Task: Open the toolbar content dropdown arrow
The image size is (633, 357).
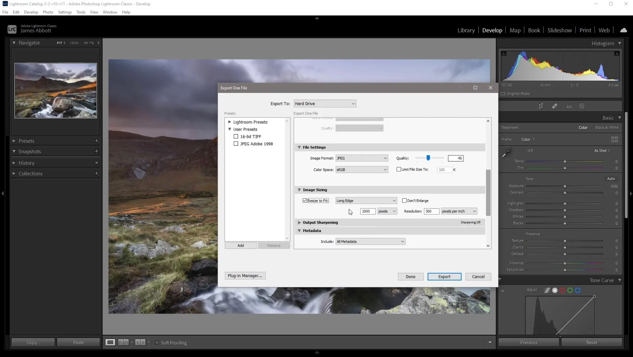Action: [490, 342]
